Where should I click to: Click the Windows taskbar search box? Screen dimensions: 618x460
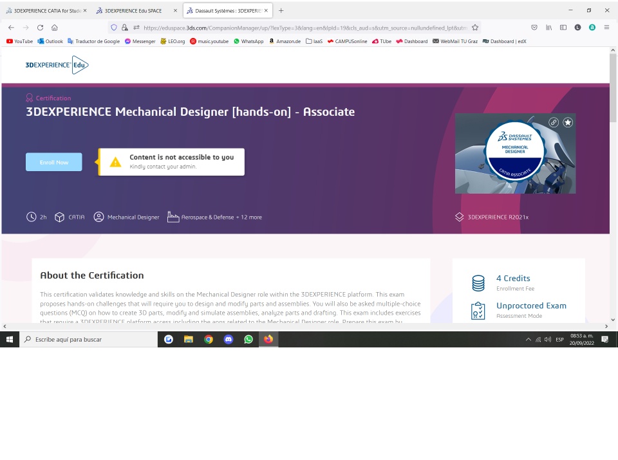click(x=88, y=339)
